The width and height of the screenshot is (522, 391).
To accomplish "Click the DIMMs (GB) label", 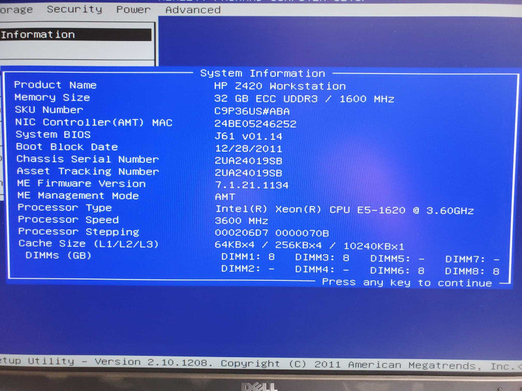I will (x=59, y=255).
